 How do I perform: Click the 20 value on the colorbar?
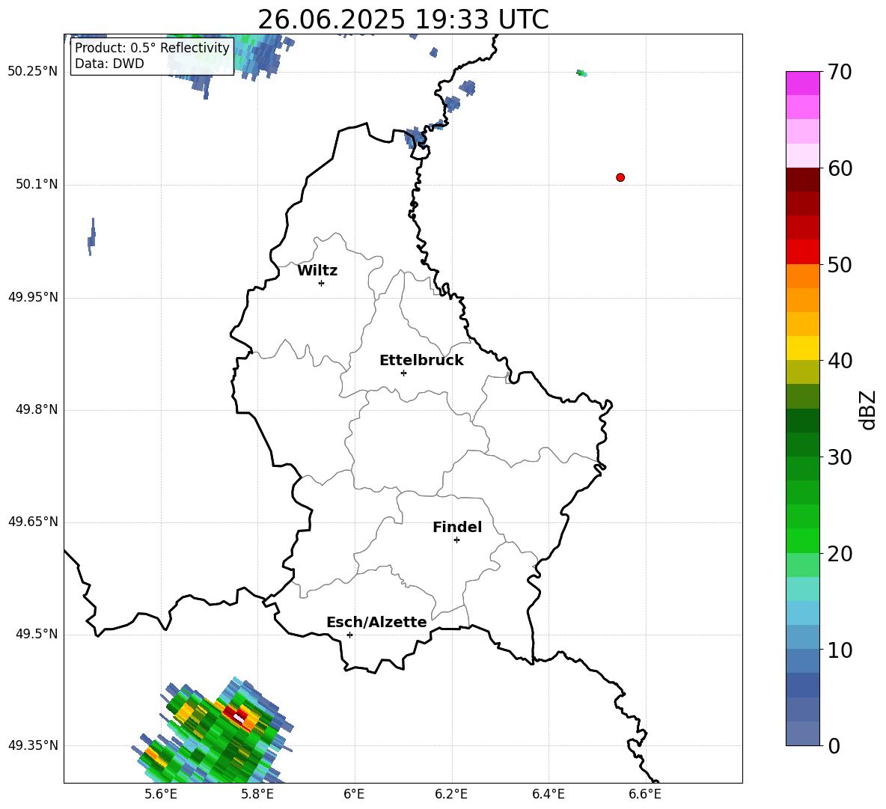[x=840, y=554]
